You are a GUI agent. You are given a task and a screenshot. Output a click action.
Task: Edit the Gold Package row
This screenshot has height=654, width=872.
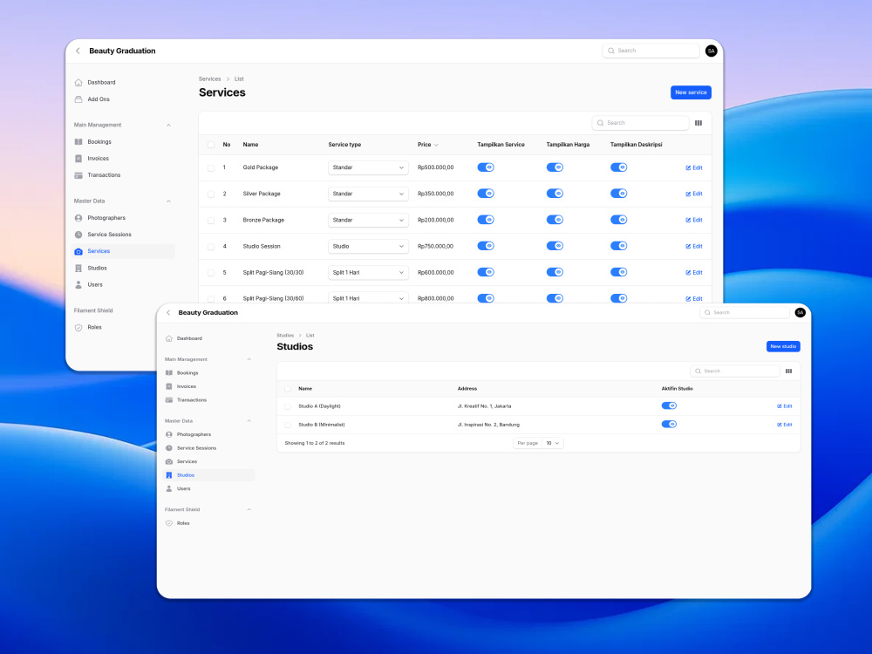coord(694,167)
